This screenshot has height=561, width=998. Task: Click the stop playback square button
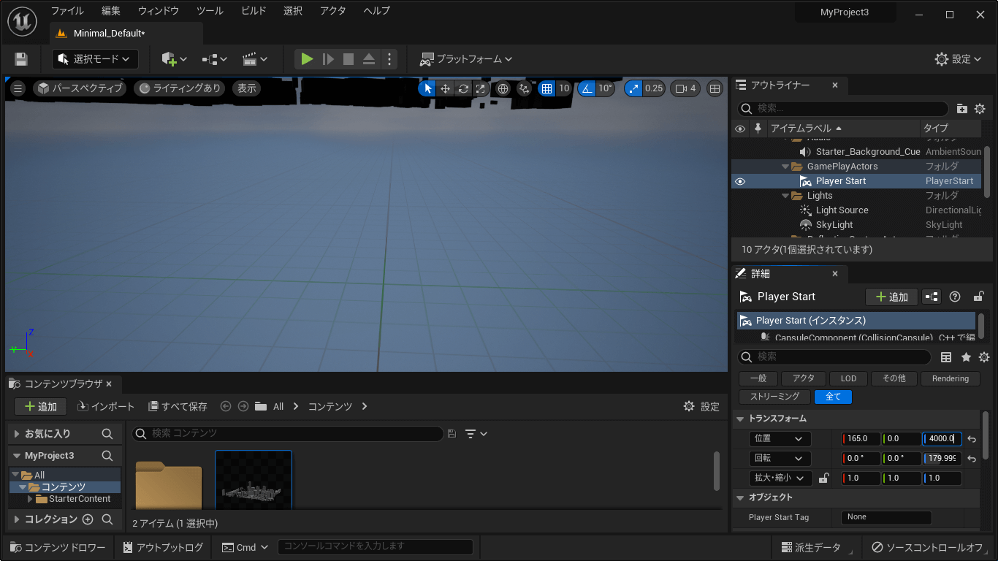(348, 59)
